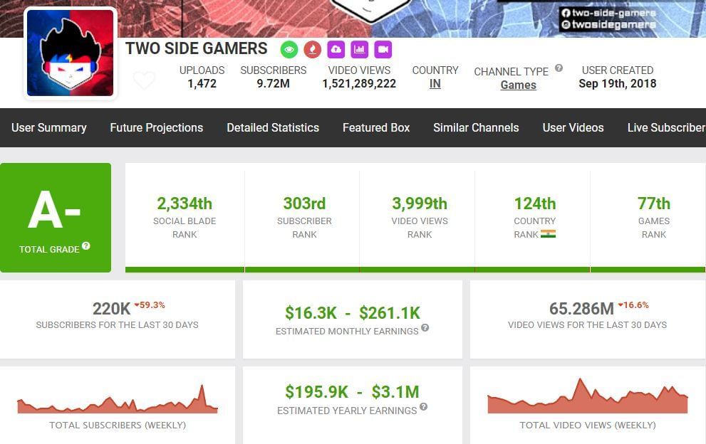Click help icon next to Channel Type
The width and height of the screenshot is (706, 444).
(x=559, y=68)
